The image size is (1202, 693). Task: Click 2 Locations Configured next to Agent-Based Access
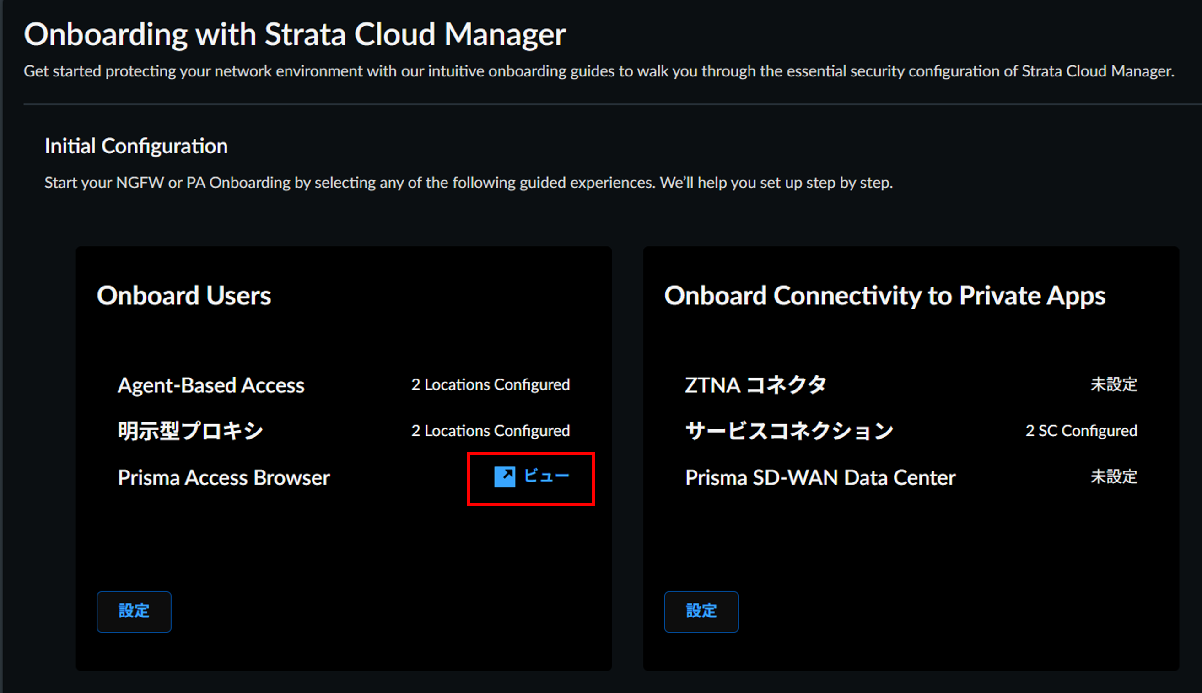point(490,384)
